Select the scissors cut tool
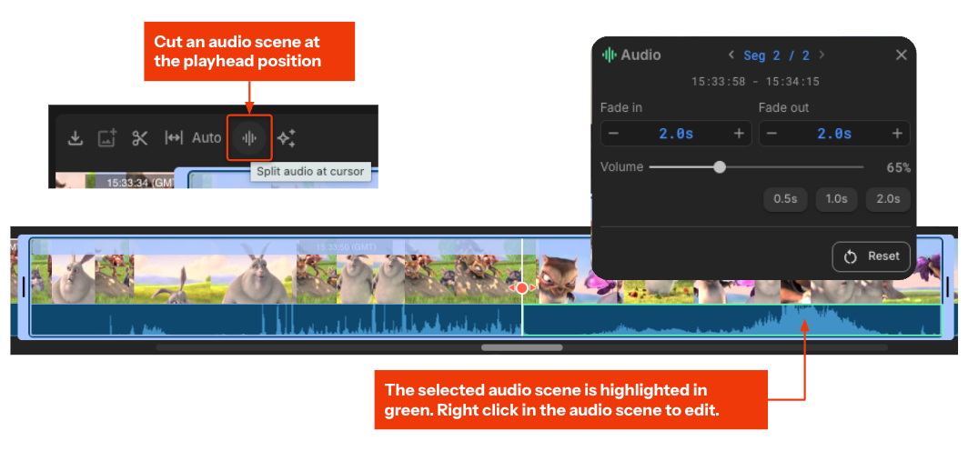Screen dimensions: 968x451 [140, 138]
